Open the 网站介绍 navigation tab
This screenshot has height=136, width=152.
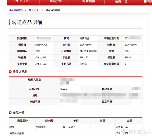click(x=56, y=1)
